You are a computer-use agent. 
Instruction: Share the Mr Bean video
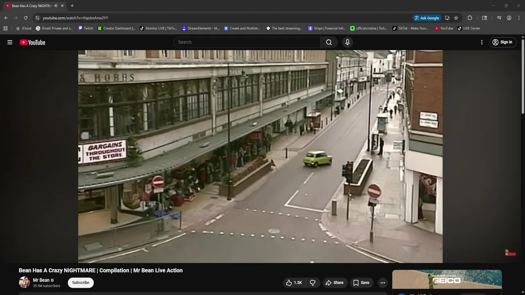coord(334,283)
